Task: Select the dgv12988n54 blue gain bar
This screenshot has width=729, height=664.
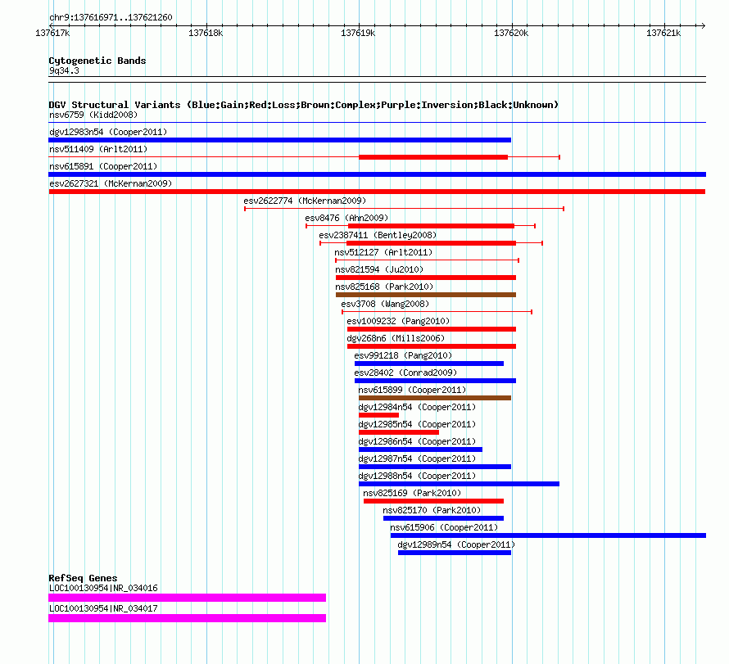Action: tap(459, 484)
